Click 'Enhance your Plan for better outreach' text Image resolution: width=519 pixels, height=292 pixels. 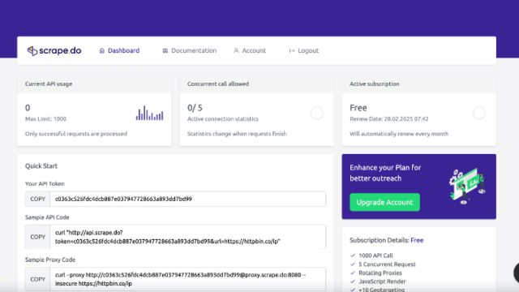point(385,173)
